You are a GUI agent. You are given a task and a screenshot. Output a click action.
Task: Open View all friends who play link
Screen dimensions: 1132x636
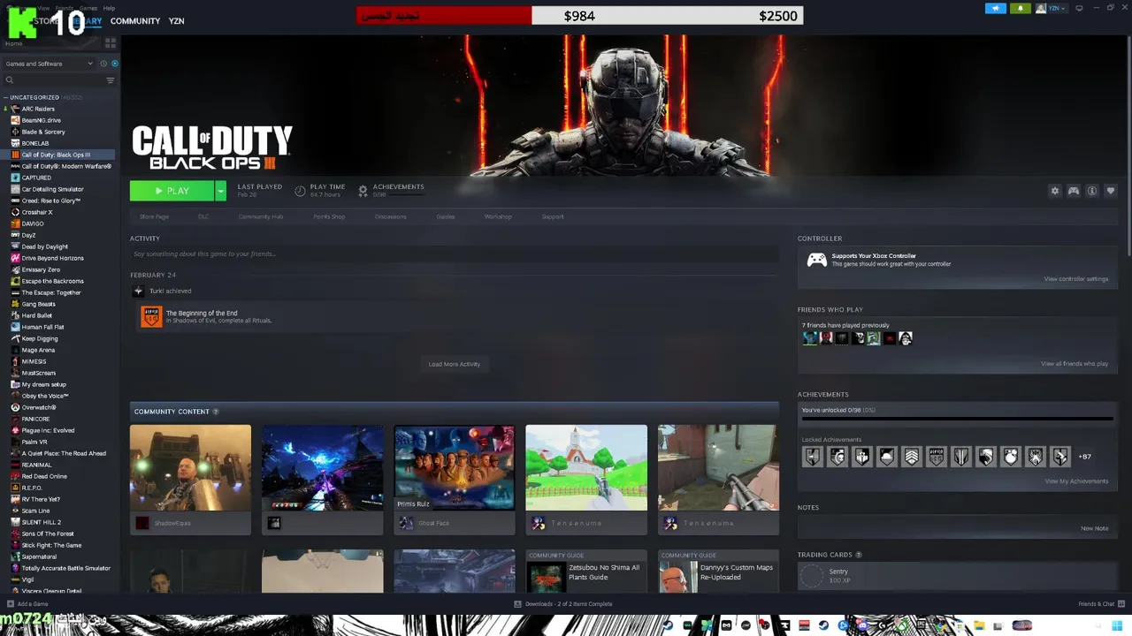coord(1075,364)
